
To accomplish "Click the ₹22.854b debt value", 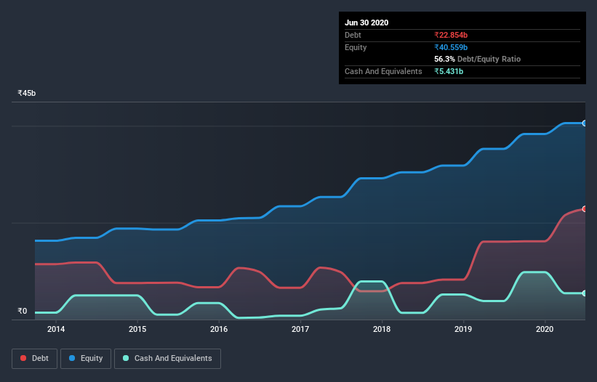I will (x=451, y=35).
